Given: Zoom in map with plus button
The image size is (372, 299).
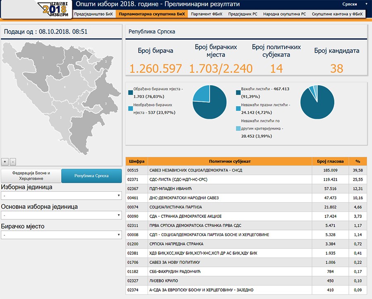Looking at the screenshot, I should click(5, 162).
